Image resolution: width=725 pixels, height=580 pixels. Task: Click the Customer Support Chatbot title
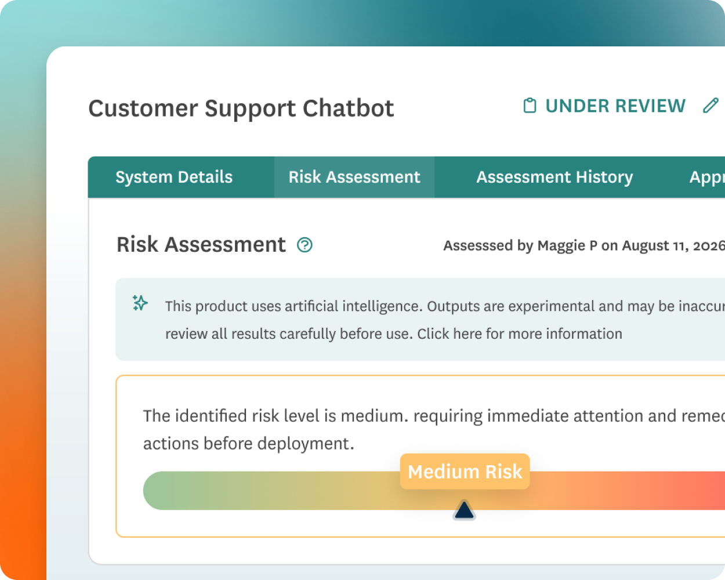click(241, 108)
